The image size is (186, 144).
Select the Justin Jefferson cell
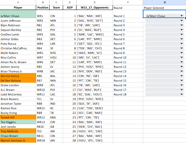18,21
